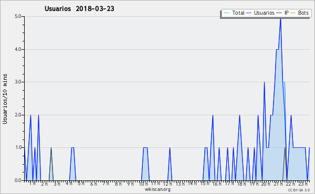Click the 3.0 spike at 20 h
This screenshot has height=194, width=315.
coord(264,82)
